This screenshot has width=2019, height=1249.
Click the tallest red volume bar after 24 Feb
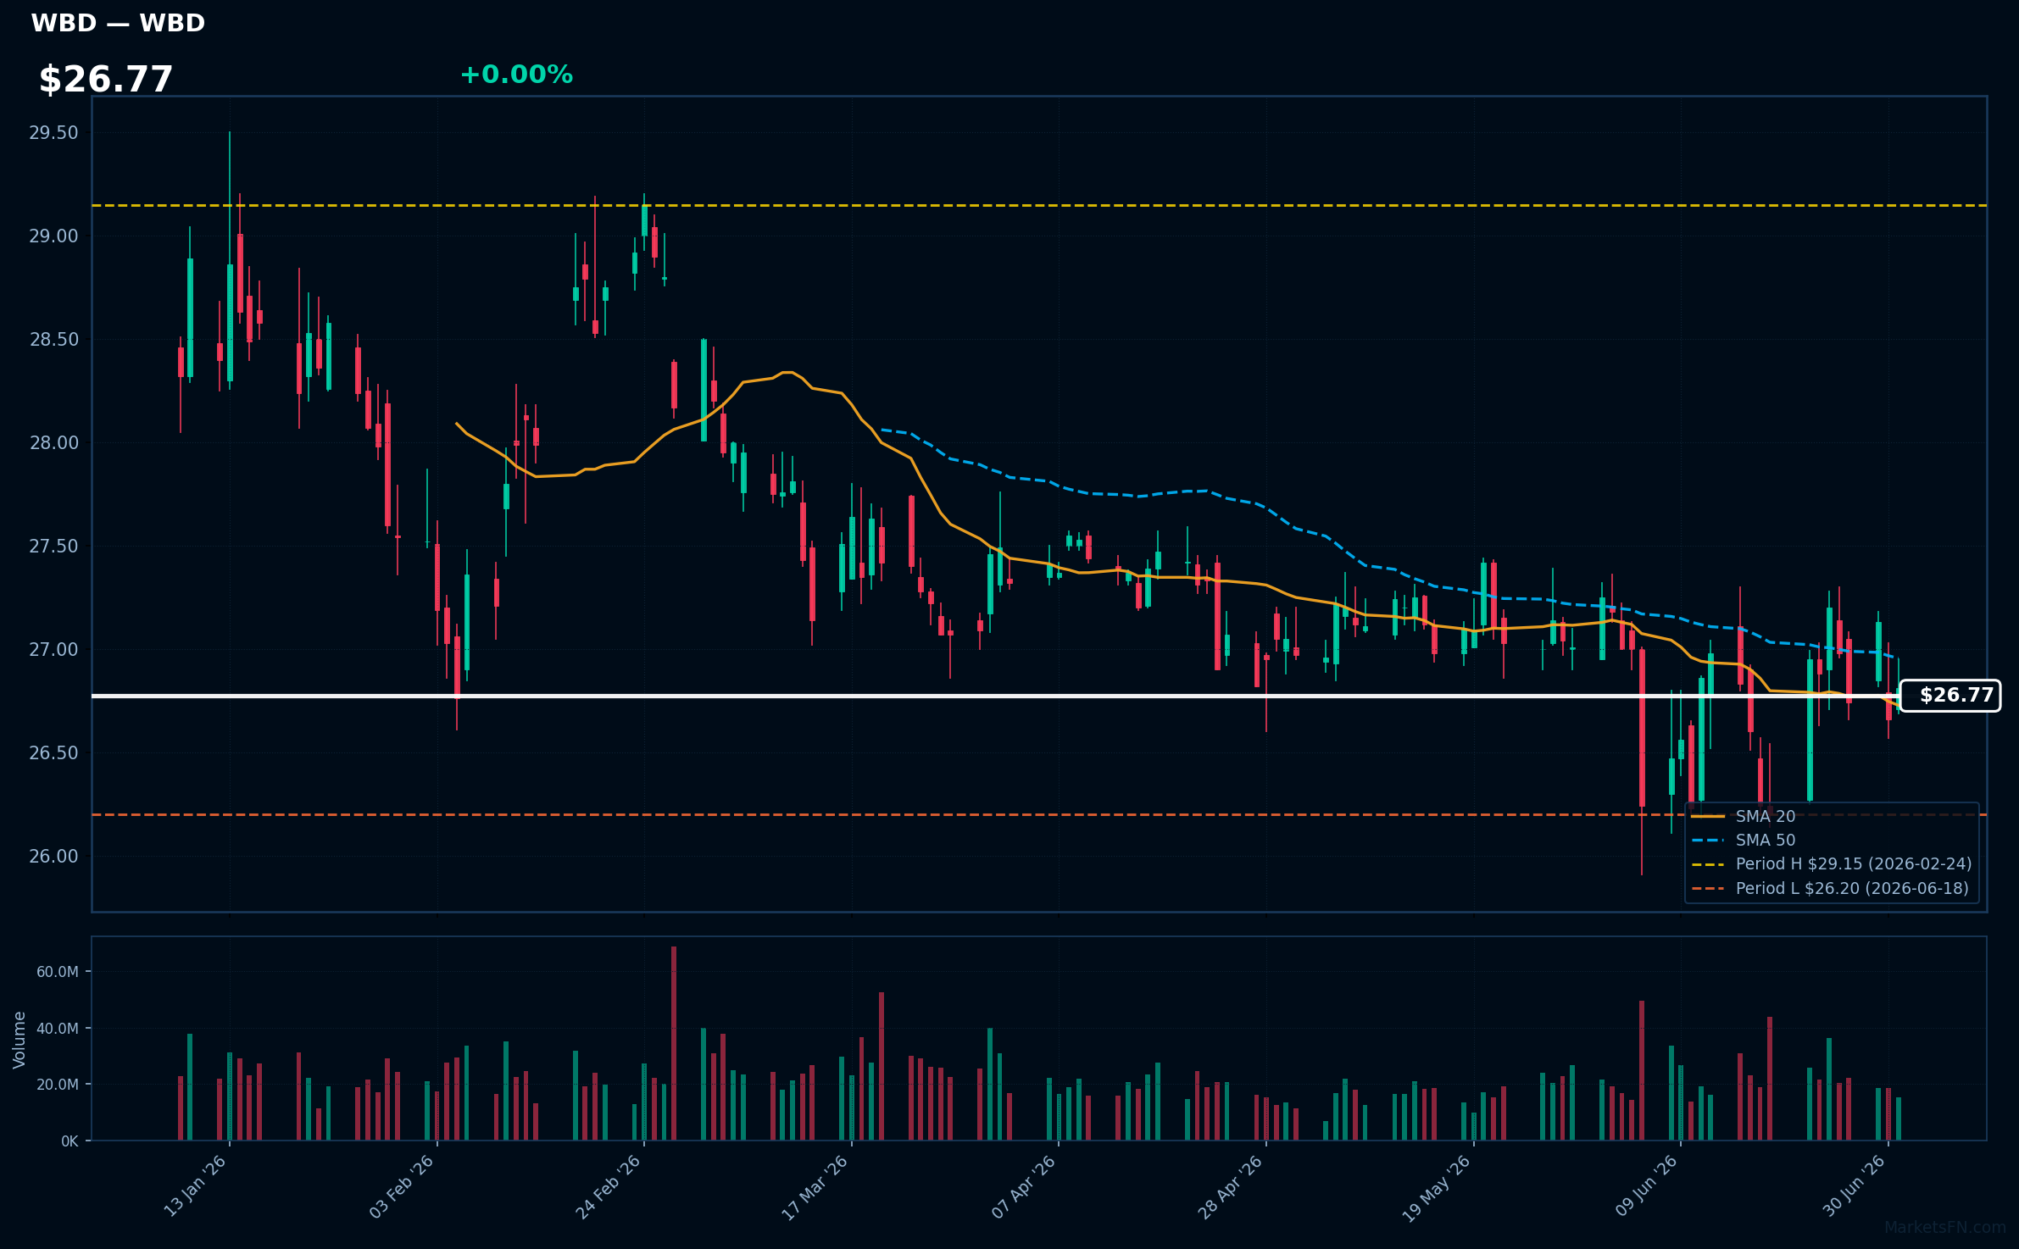coord(674,1043)
